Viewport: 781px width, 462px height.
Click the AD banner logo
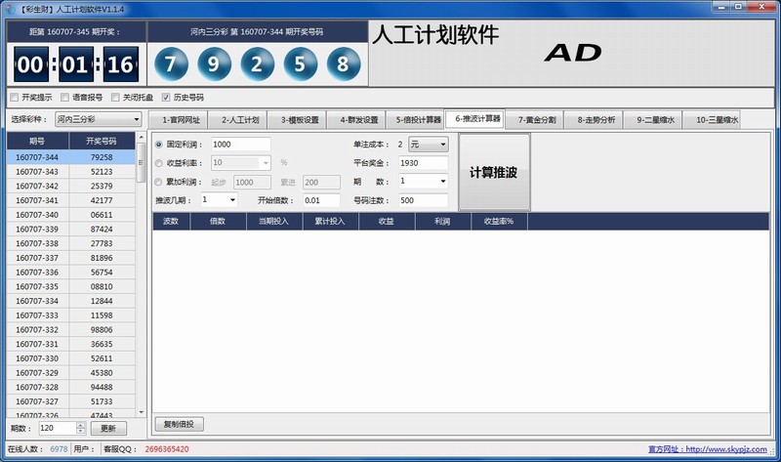(573, 54)
